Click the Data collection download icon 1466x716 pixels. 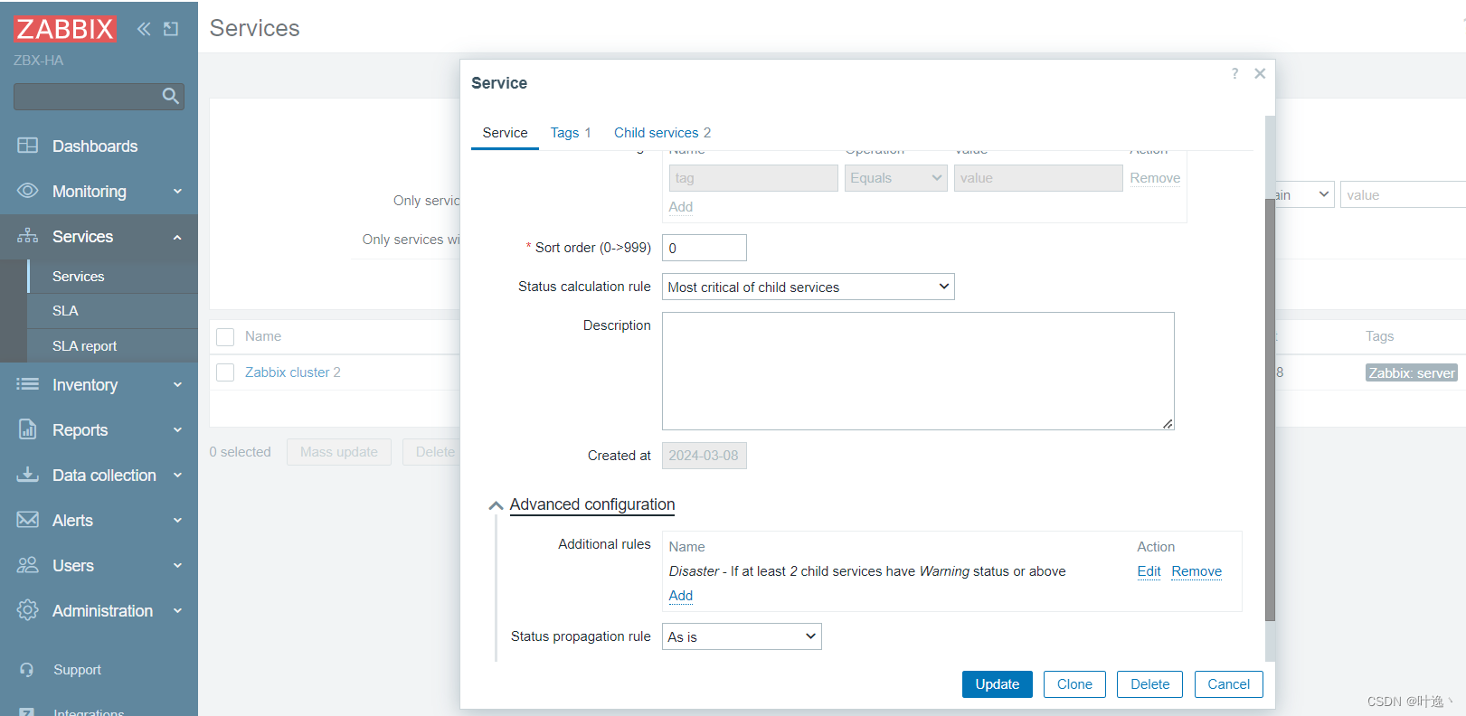[x=28, y=475]
